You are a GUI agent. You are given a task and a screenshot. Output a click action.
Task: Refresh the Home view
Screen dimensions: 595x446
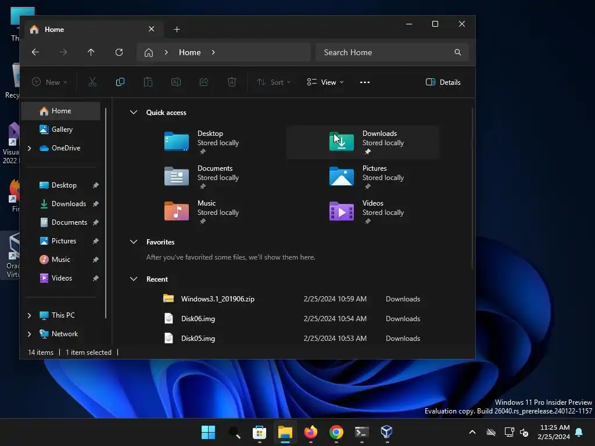tap(119, 52)
